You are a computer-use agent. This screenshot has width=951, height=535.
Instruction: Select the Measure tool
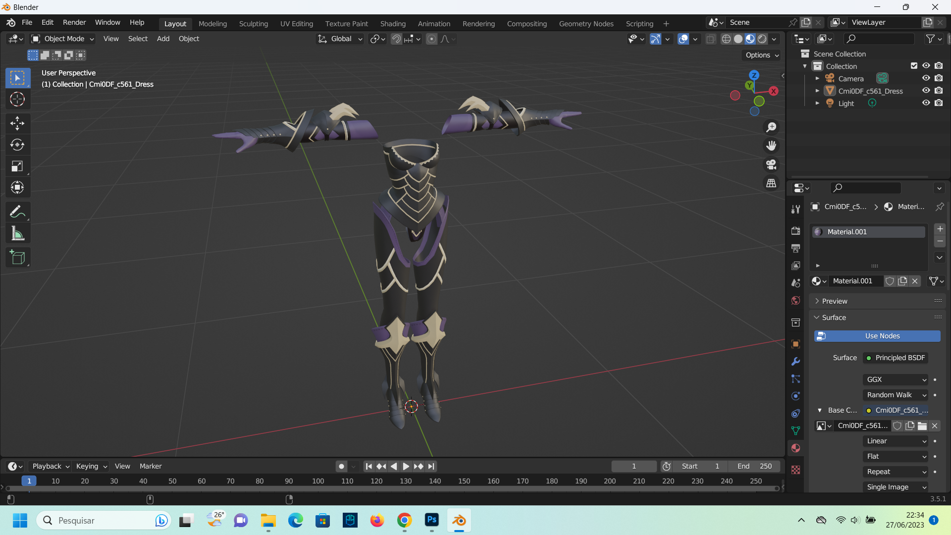[17, 234]
